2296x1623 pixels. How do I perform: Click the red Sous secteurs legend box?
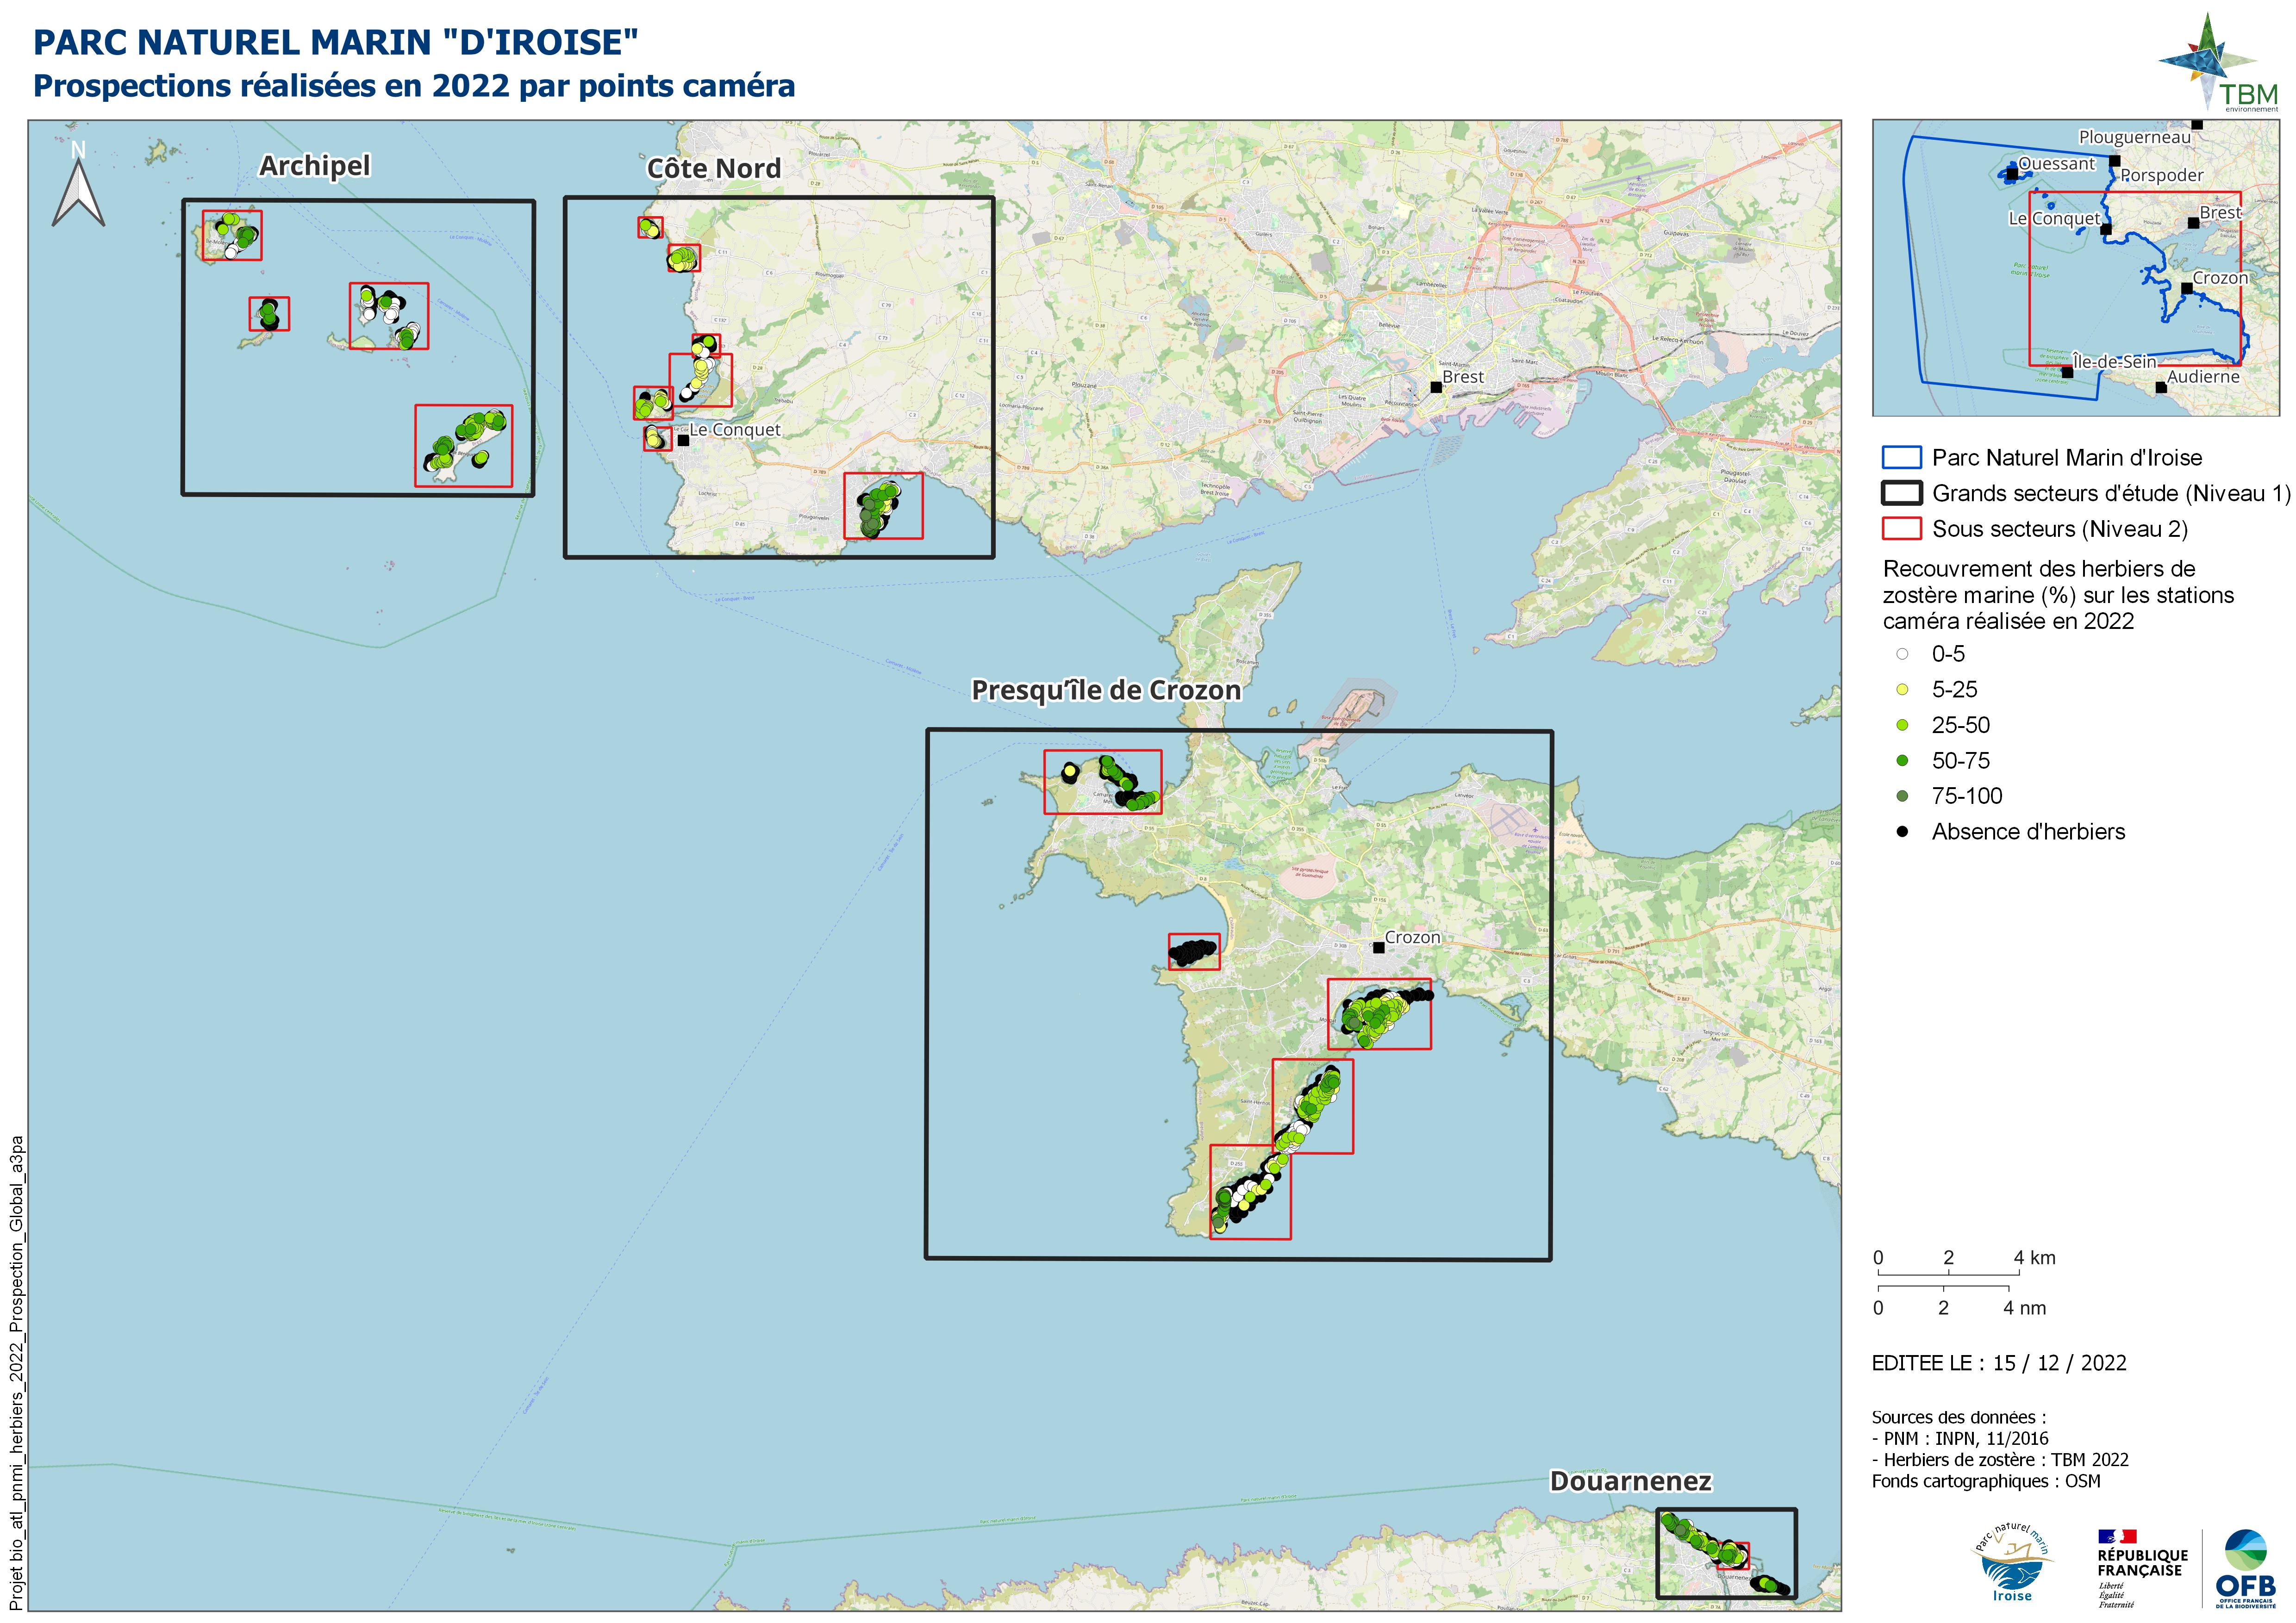click(x=1901, y=529)
